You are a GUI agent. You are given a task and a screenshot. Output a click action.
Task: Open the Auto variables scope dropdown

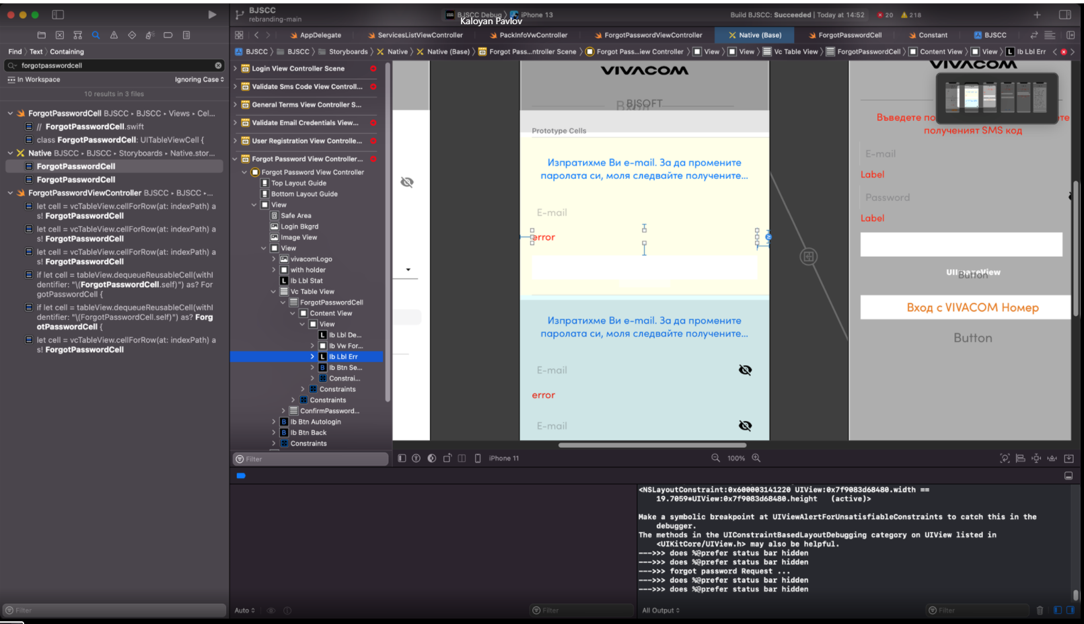pyautogui.click(x=245, y=611)
